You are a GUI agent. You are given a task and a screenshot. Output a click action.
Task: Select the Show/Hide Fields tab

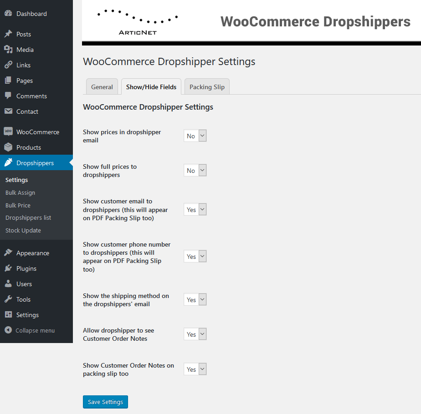tap(151, 86)
